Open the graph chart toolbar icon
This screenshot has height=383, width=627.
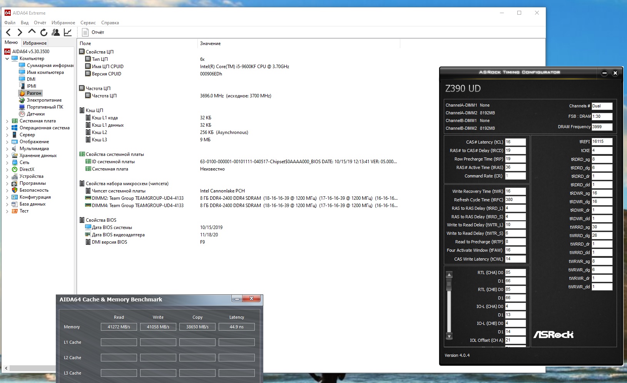click(x=68, y=32)
